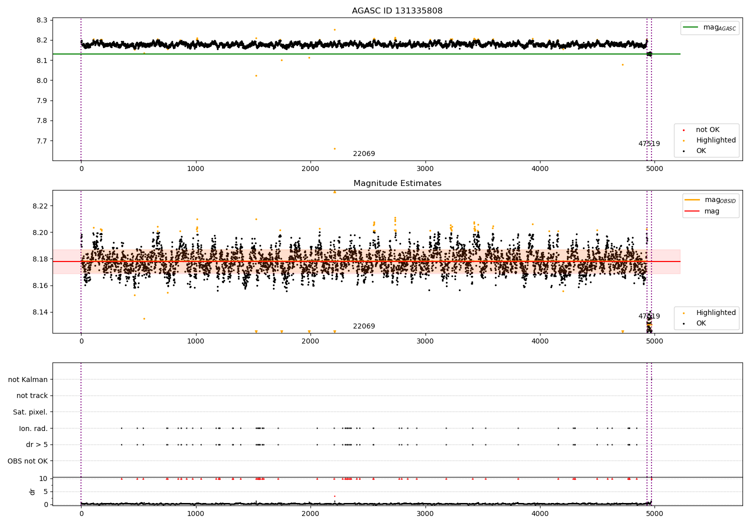Click the 'not Kalman' row label
Screen dimensions: 750x525
(28, 379)
